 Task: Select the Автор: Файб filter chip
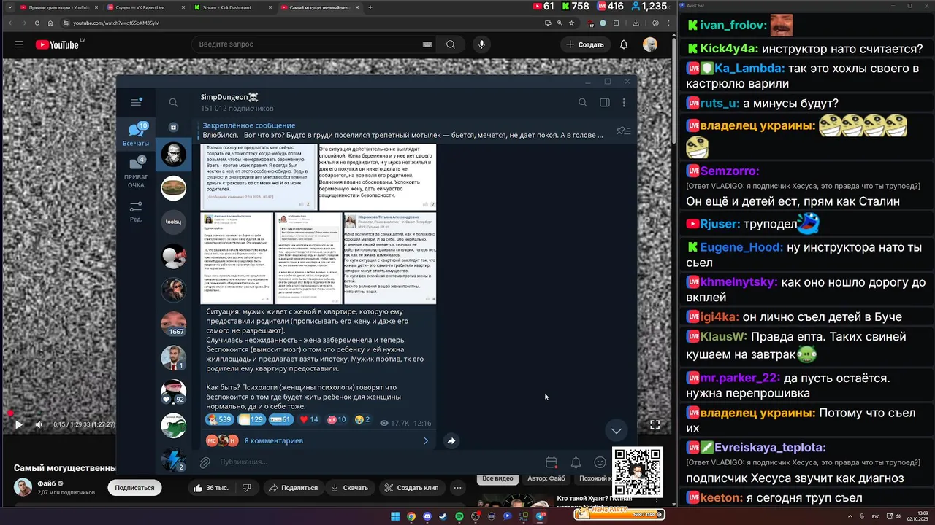[x=546, y=478]
